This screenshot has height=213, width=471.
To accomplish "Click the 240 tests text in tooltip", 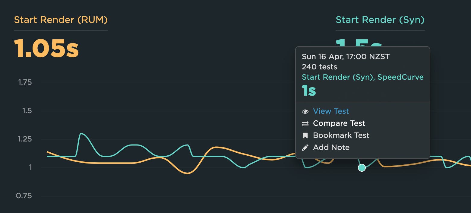I will 319,67.
